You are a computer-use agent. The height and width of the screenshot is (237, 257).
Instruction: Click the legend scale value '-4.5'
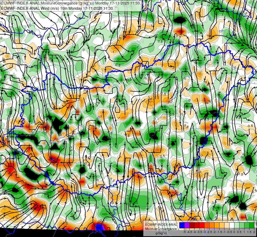point(189,232)
